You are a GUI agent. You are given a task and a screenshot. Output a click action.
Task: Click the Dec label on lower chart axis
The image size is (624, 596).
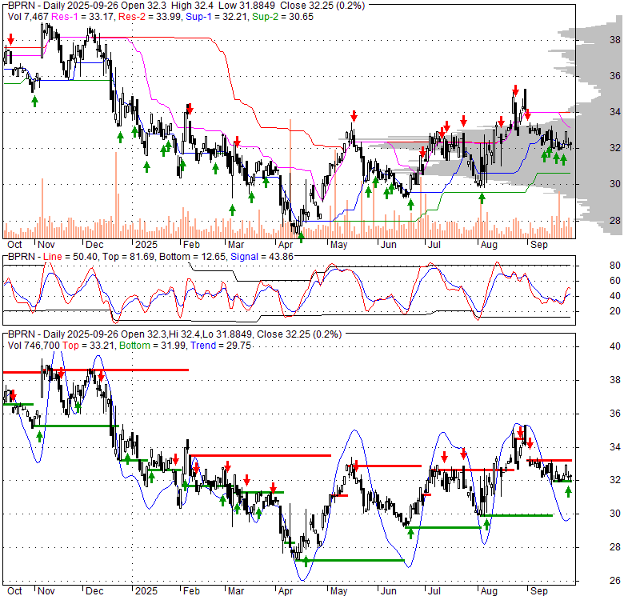[94, 591]
